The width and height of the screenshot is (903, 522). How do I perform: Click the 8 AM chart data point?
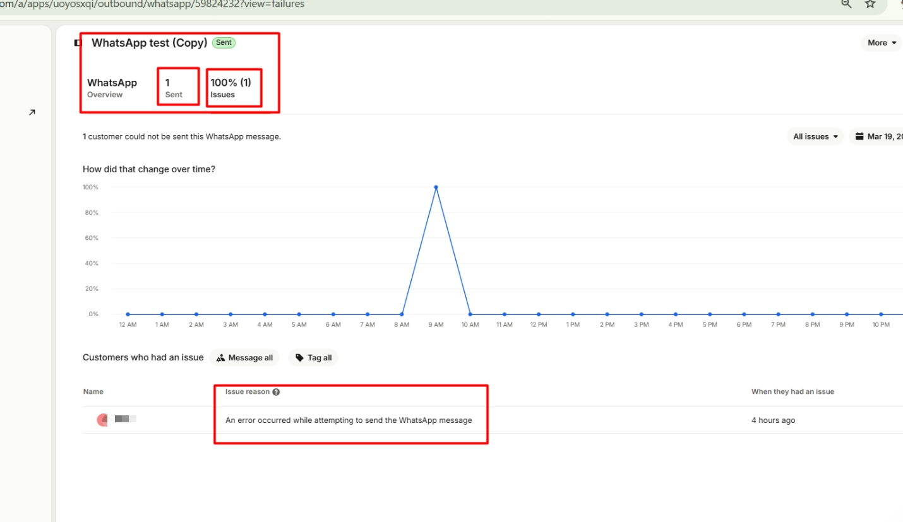(402, 314)
